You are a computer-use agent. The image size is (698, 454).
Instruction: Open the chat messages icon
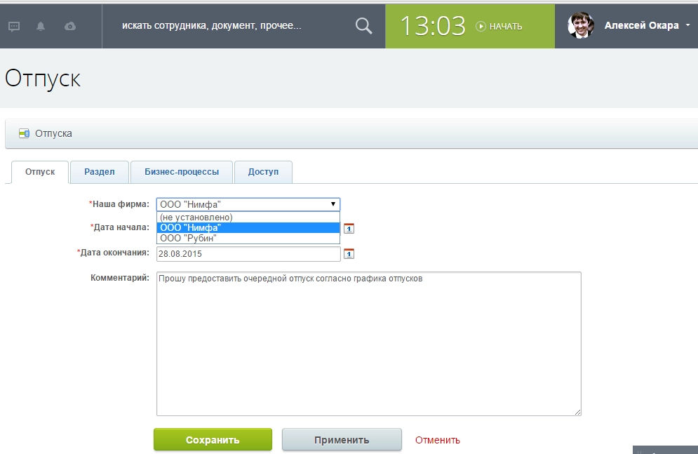14,27
